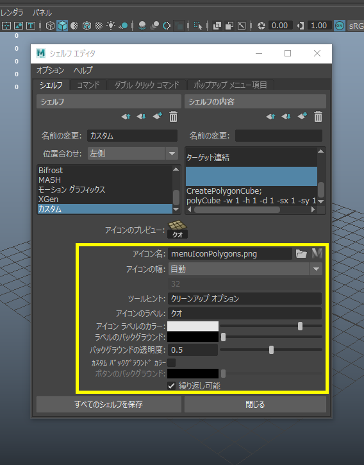Viewport: 364px width, 465px height.
Task: Open the オプション menu
Action: (51, 71)
